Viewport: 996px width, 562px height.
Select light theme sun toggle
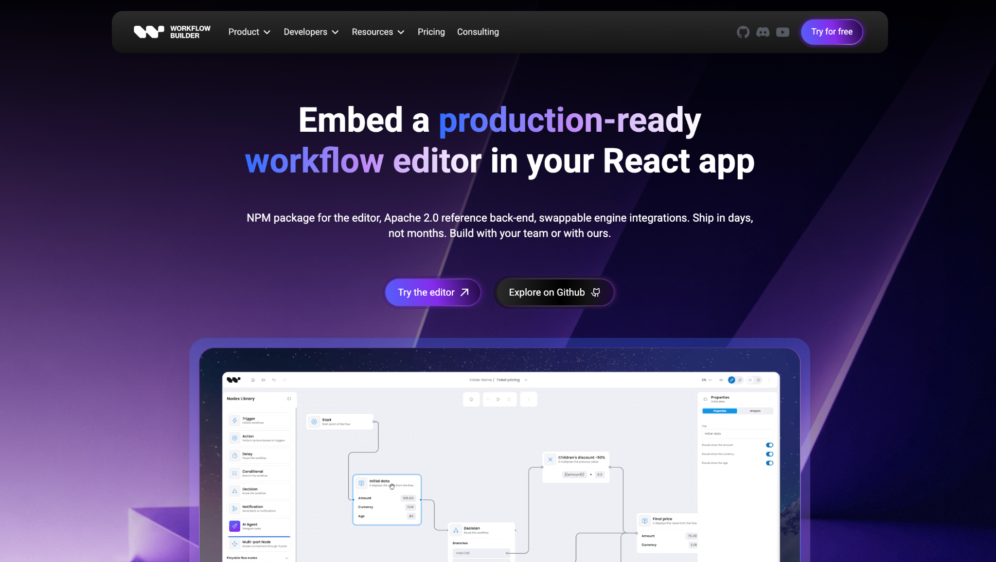[x=750, y=380]
